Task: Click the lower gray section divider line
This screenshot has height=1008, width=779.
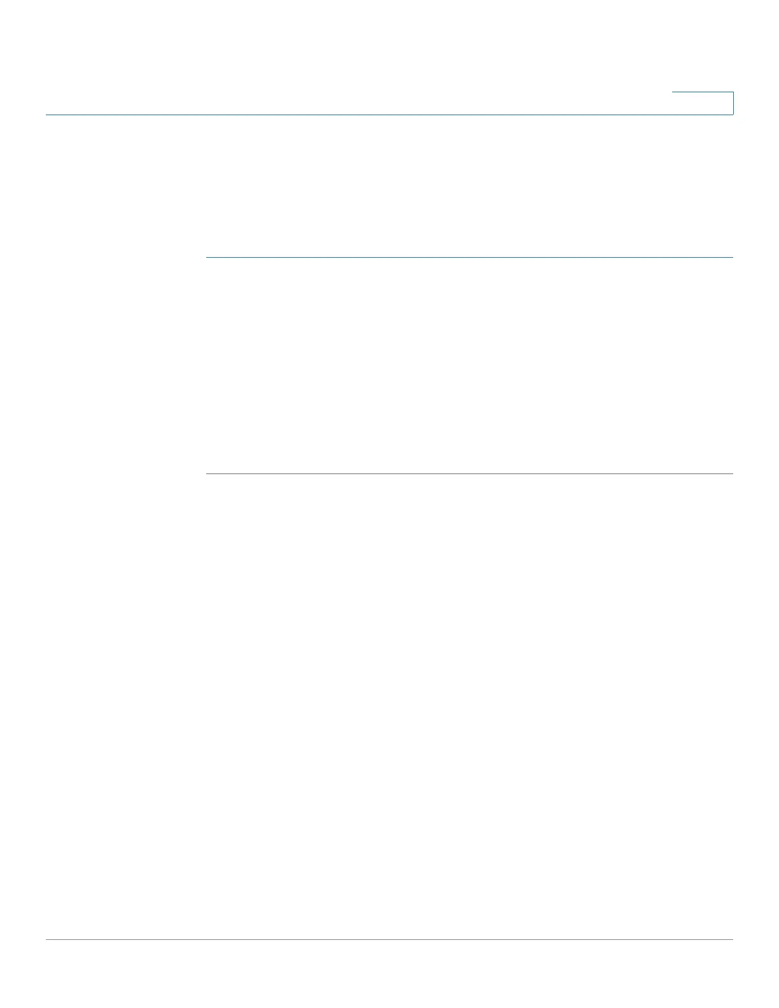Action: (x=470, y=473)
